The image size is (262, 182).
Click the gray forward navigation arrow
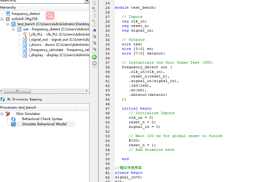[x=94, y=63]
